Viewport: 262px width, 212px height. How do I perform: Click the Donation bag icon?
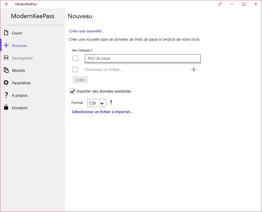pyautogui.click(x=6, y=108)
